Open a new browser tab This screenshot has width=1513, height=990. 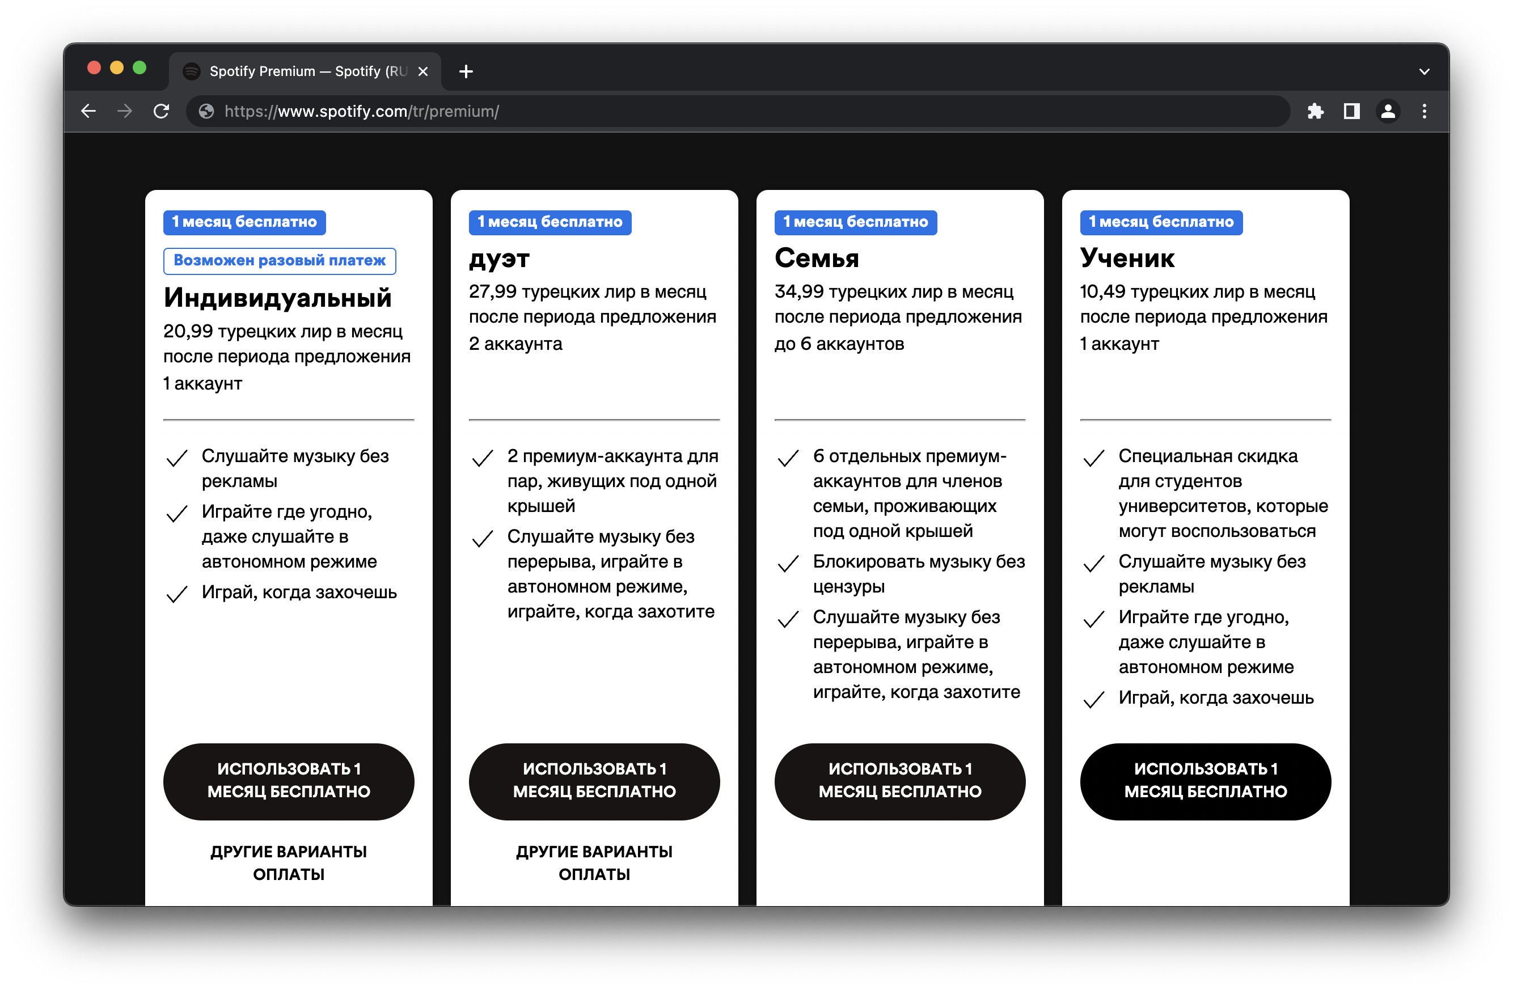tap(466, 71)
